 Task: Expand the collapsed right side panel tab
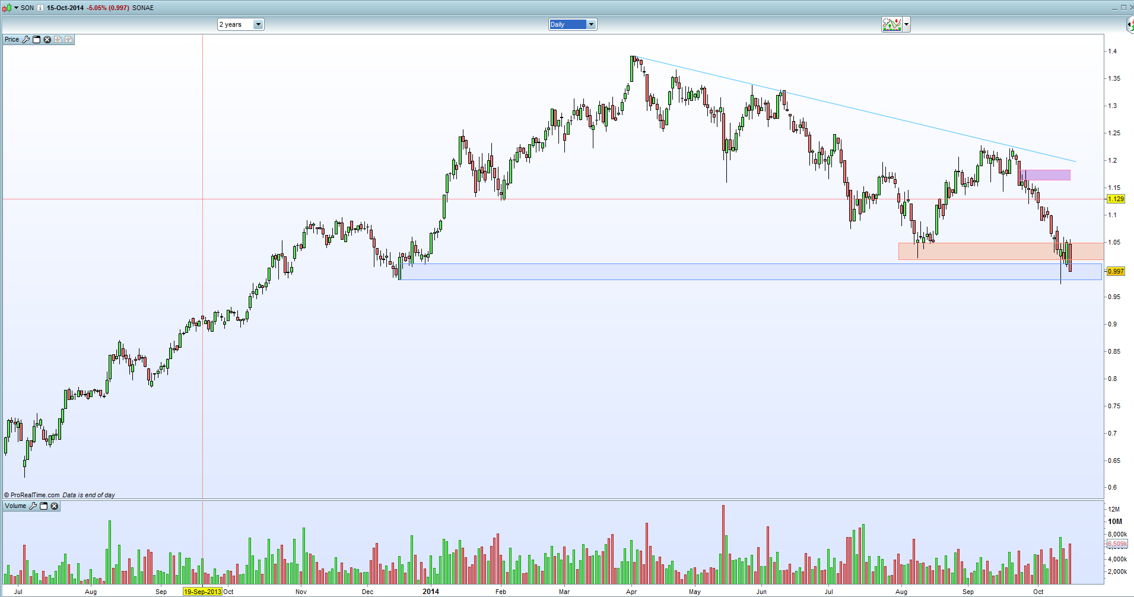[1130, 24]
